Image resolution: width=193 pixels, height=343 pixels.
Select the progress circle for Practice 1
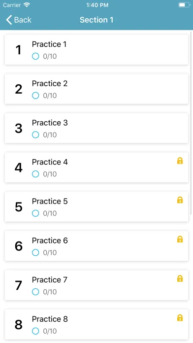pos(35,56)
